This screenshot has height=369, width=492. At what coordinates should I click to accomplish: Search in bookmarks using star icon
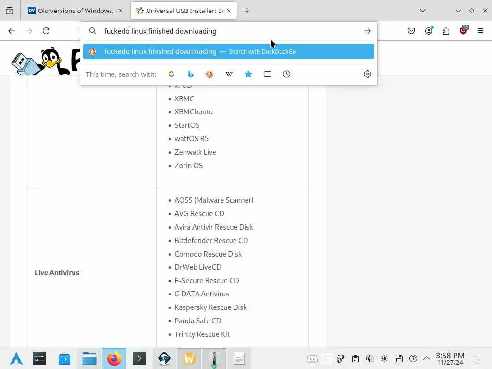(248, 74)
